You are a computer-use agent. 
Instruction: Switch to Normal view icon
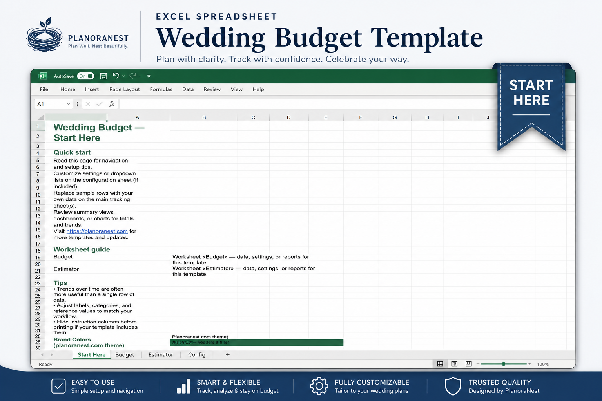coord(440,364)
